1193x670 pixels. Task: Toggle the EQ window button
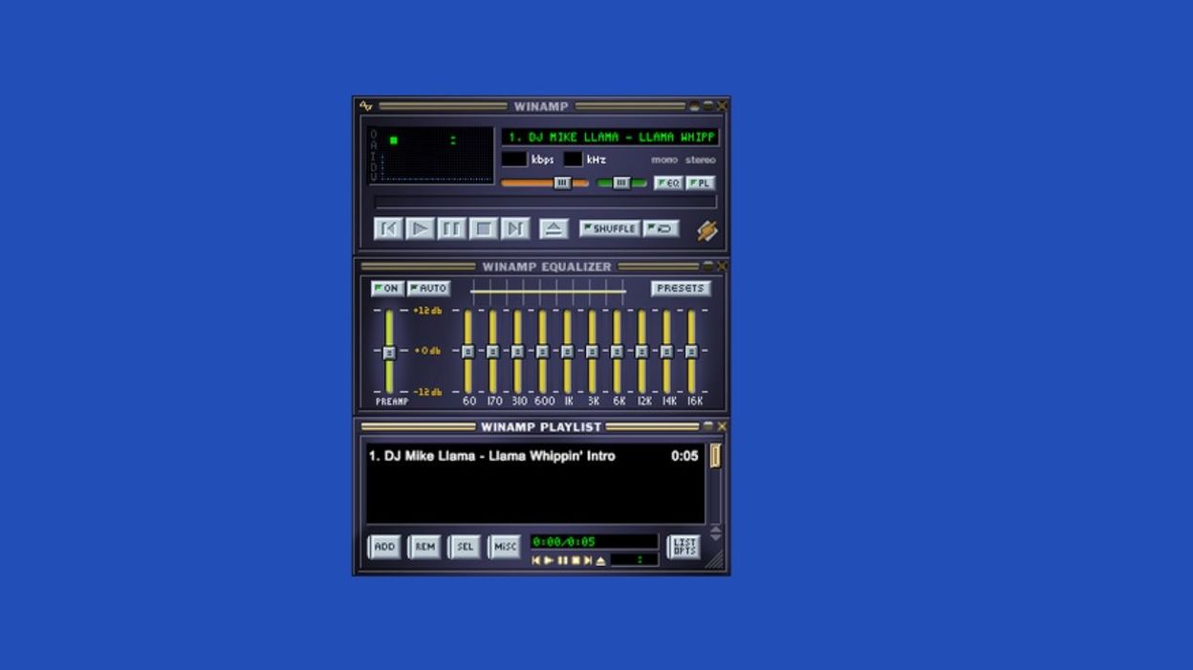pyautogui.click(x=668, y=183)
